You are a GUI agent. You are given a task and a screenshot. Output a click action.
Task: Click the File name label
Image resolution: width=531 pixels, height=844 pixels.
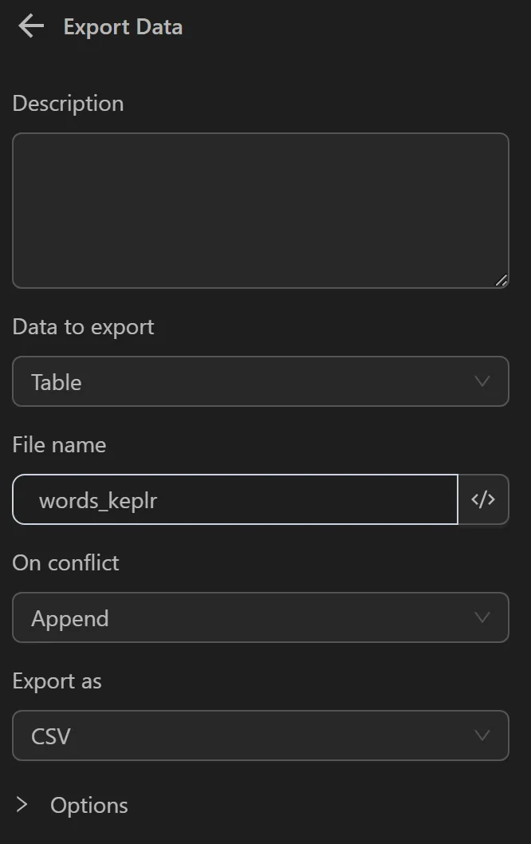[58, 445]
